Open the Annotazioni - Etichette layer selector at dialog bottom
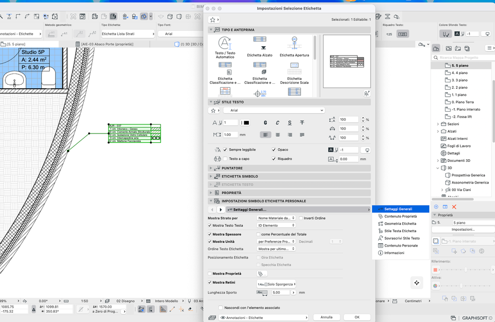The width and height of the screenshot is (495, 322). click(x=264, y=318)
